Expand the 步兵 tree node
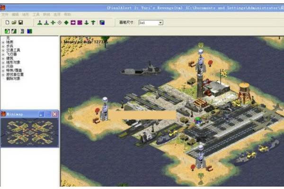Screen dimensions: 284x189 pos(3,46)
